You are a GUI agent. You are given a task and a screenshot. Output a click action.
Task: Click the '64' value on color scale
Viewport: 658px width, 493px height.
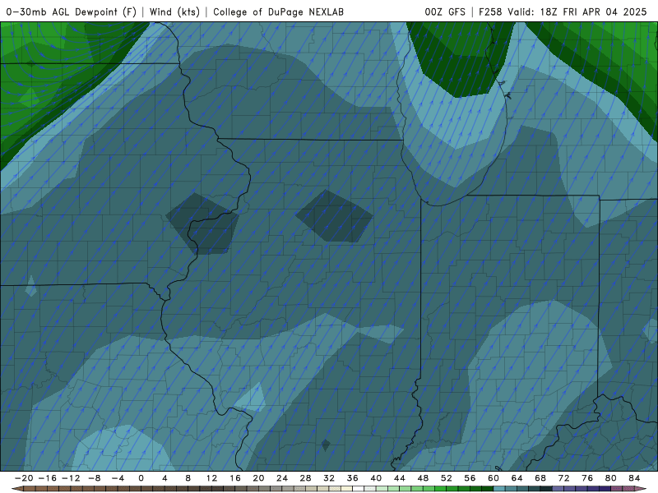tap(517, 478)
